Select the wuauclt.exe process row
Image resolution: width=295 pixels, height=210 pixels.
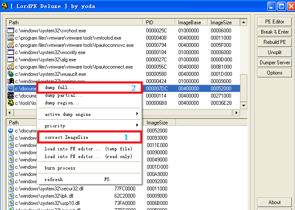pyautogui.click(x=123, y=74)
